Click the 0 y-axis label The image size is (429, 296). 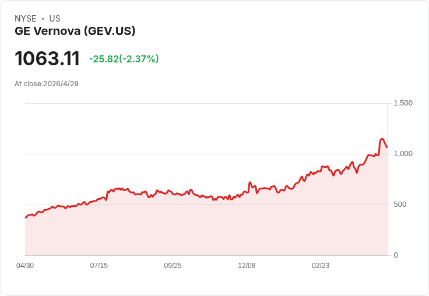[396, 255]
